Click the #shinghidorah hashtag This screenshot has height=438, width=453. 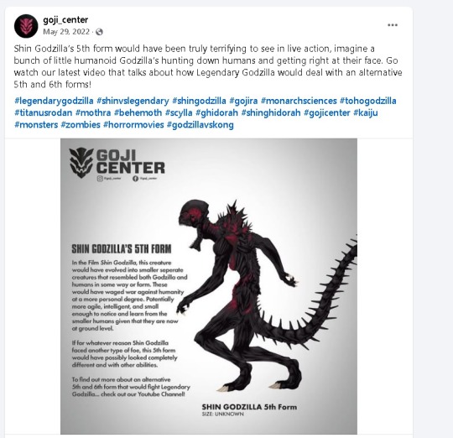pyautogui.click(x=271, y=112)
